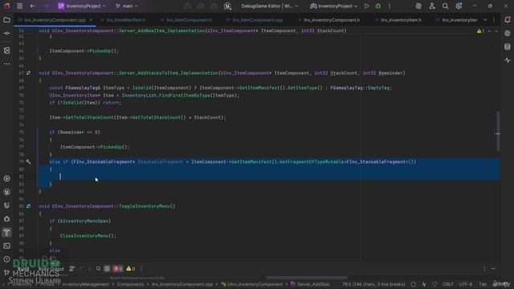The width and height of the screenshot is (514, 289).
Task: Open the Build tool window hammer icon
Action: [x=6, y=232]
